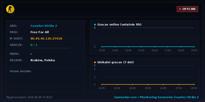
Task: Click the REGION: label
Action: [16, 60]
